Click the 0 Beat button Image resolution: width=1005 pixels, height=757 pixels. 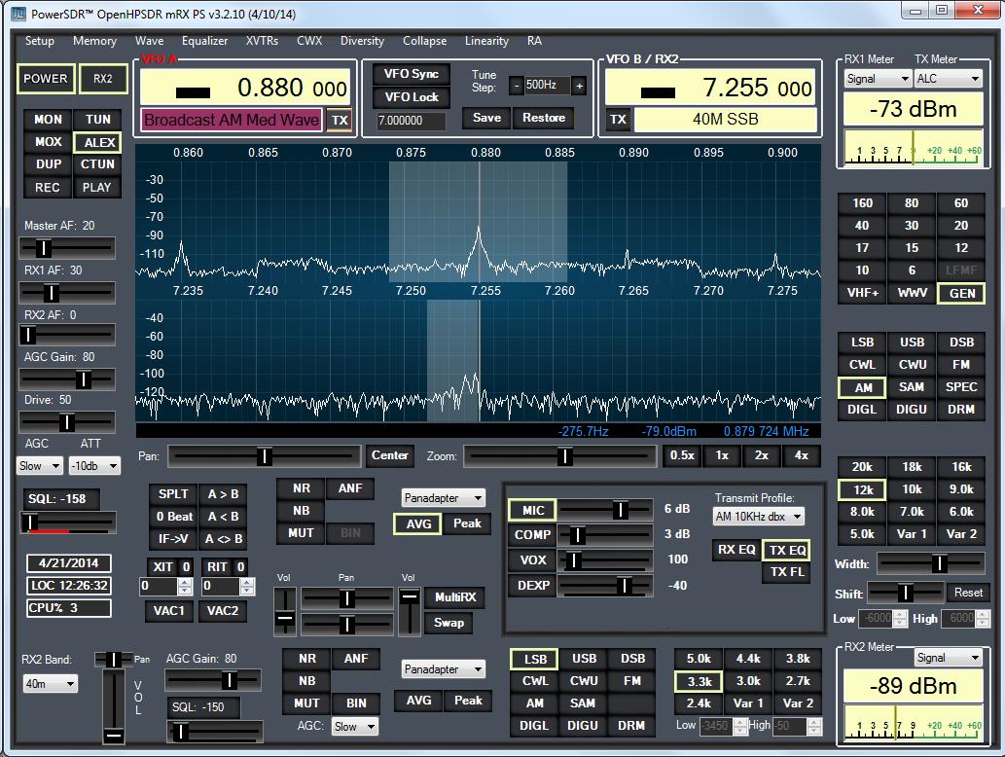coord(173,517)
